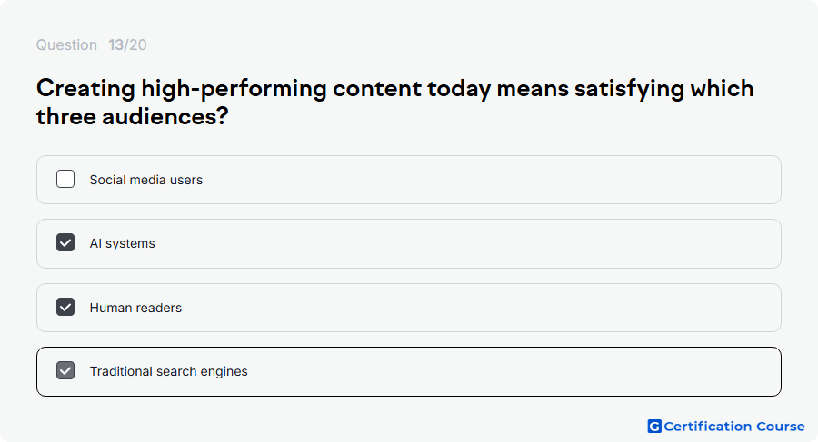Click the 'AI systems' label text
The height and width of the screenshot is (442, 818).
point(122,243)
